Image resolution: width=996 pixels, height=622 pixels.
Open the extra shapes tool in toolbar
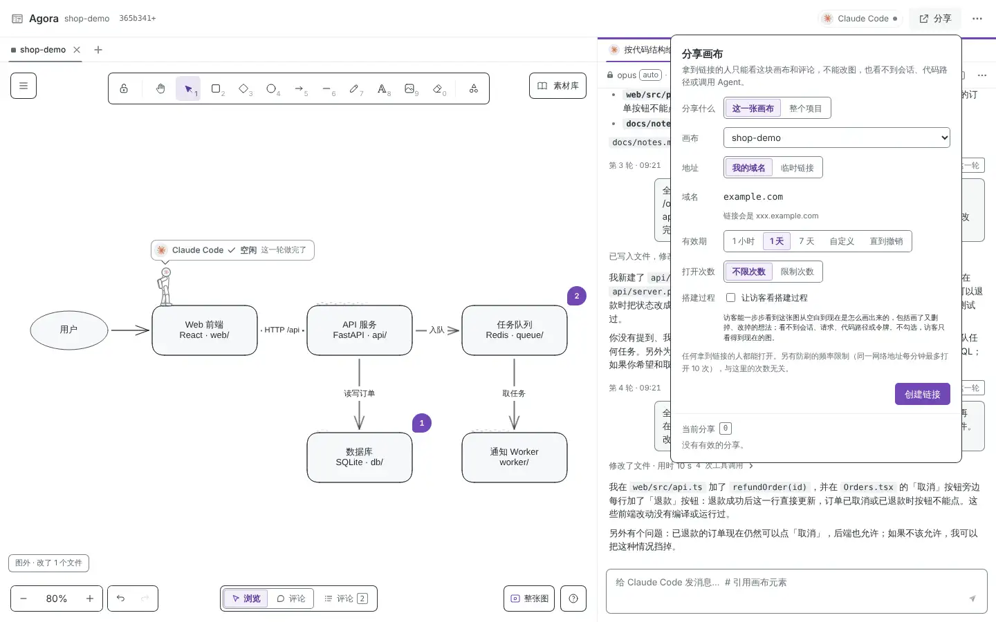[x=474, y=88]
